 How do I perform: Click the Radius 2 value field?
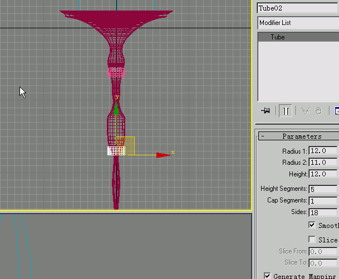coord(323,162)
